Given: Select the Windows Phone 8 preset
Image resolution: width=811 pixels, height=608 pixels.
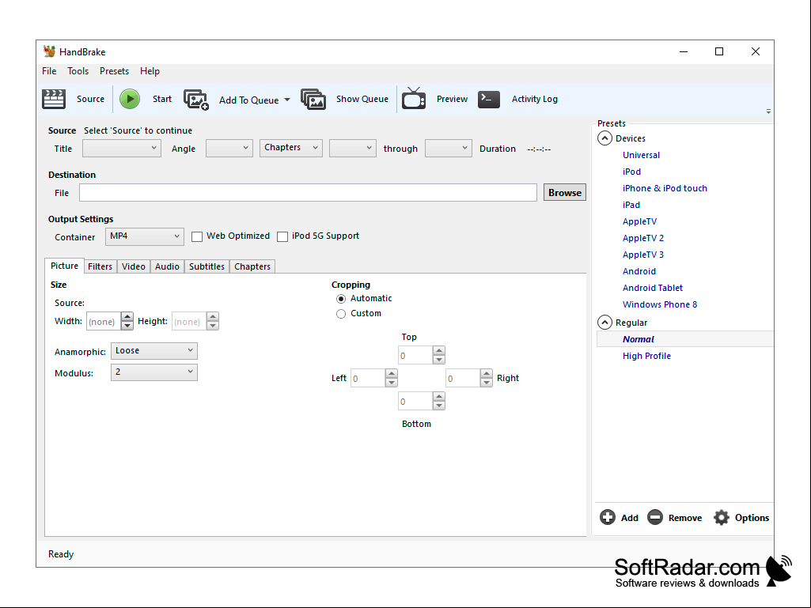Looking at the screenshot, I should pyautogui.click(x=660, y=304).
